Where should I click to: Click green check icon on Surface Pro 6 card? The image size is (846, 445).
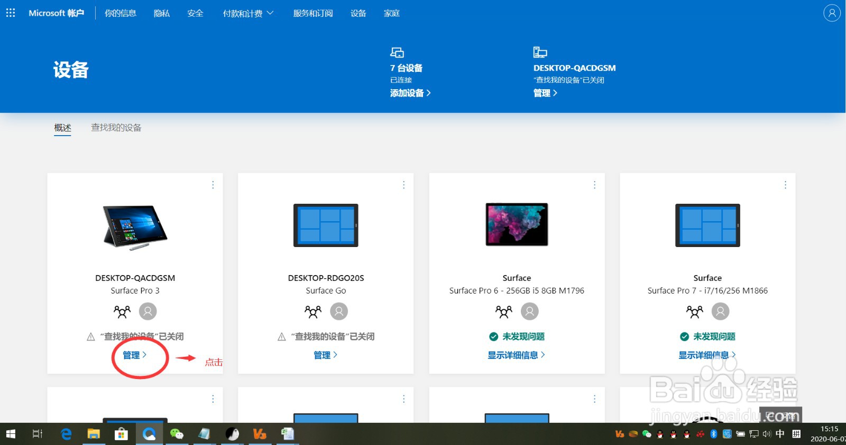tap(494, 337)
